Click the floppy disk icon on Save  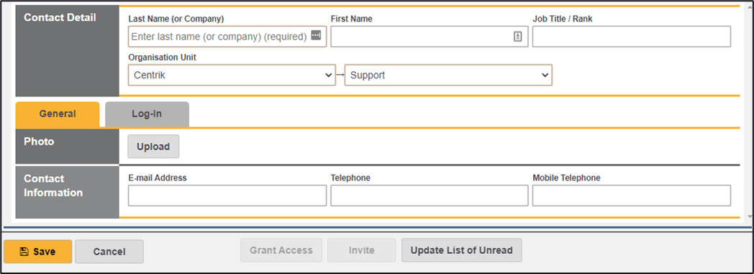pyautogui.click(x=24, y=252)
